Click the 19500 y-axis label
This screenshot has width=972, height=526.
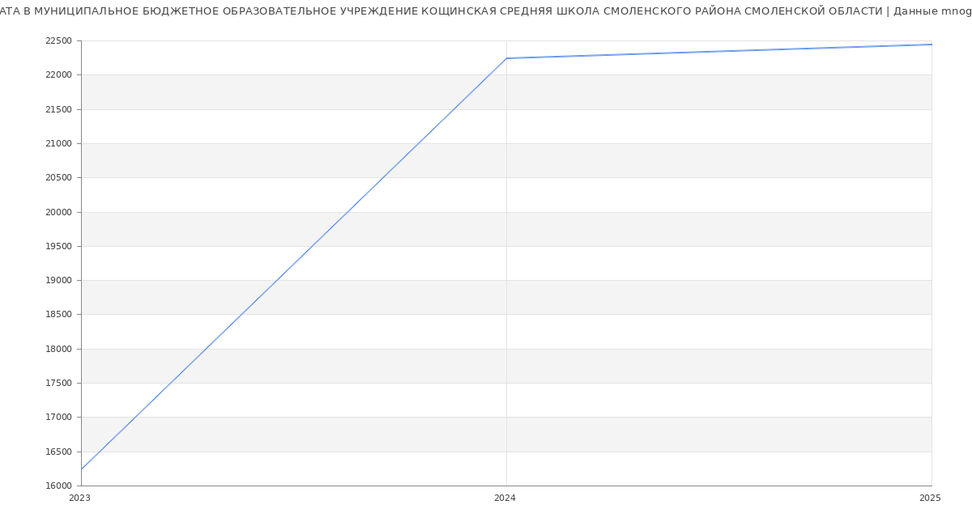point(59,247)
